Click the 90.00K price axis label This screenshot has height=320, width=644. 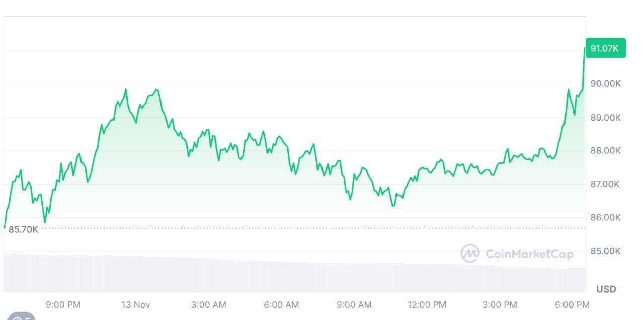606,84
